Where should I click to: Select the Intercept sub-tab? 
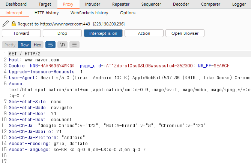click(14, 13)
